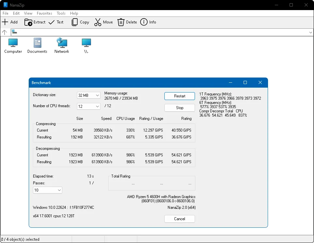The height and width of the screenshot is (243, 314).
Task: Click the Extract archive icon
Action: tap(28, 22)
